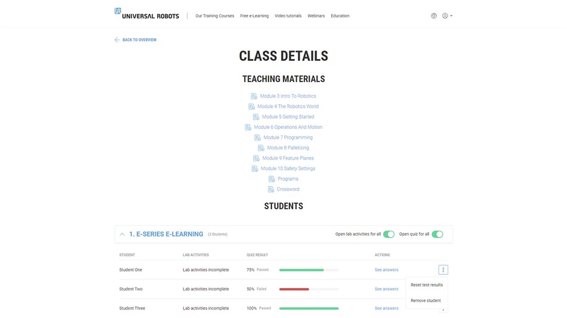Viewport: 567px width, 318px height.
Task: Open Module 7 Programming link
Action: point(288,138)
